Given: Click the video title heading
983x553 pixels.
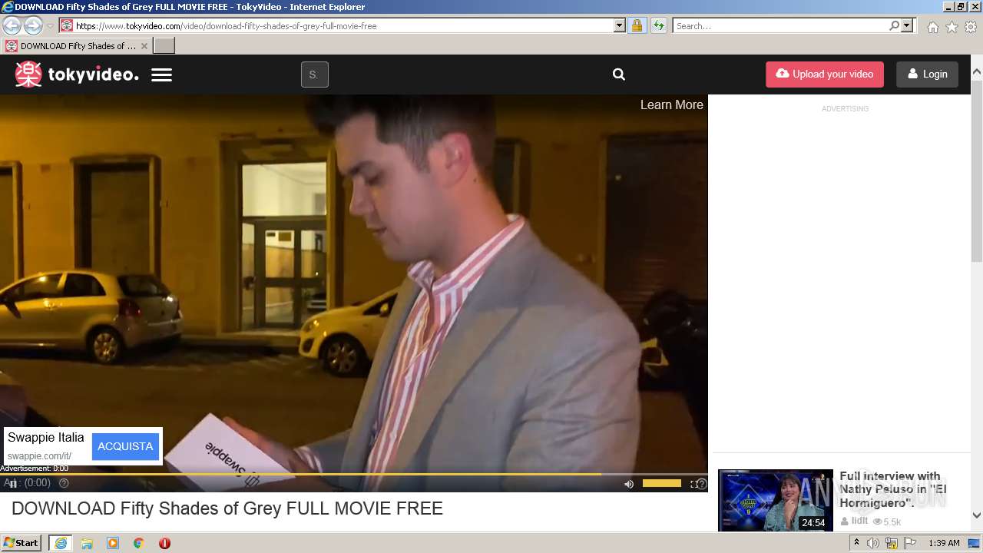Looking at the screenshot, I should (x=227, y=508).
